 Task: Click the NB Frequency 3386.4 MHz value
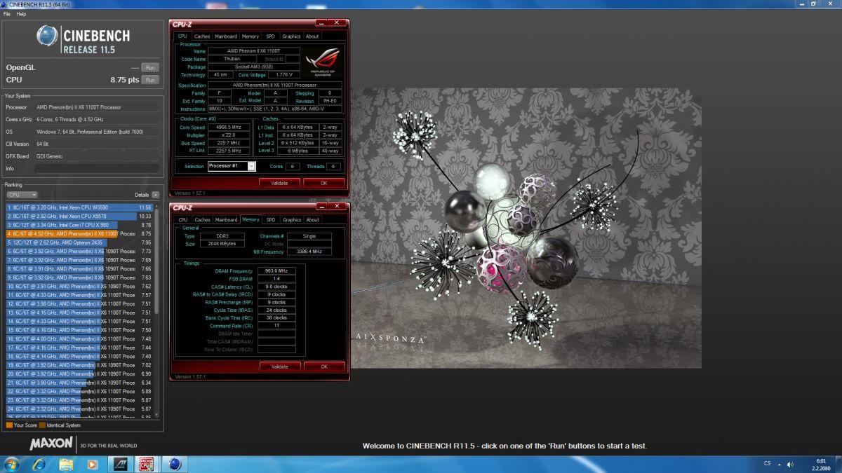(309, 251)
